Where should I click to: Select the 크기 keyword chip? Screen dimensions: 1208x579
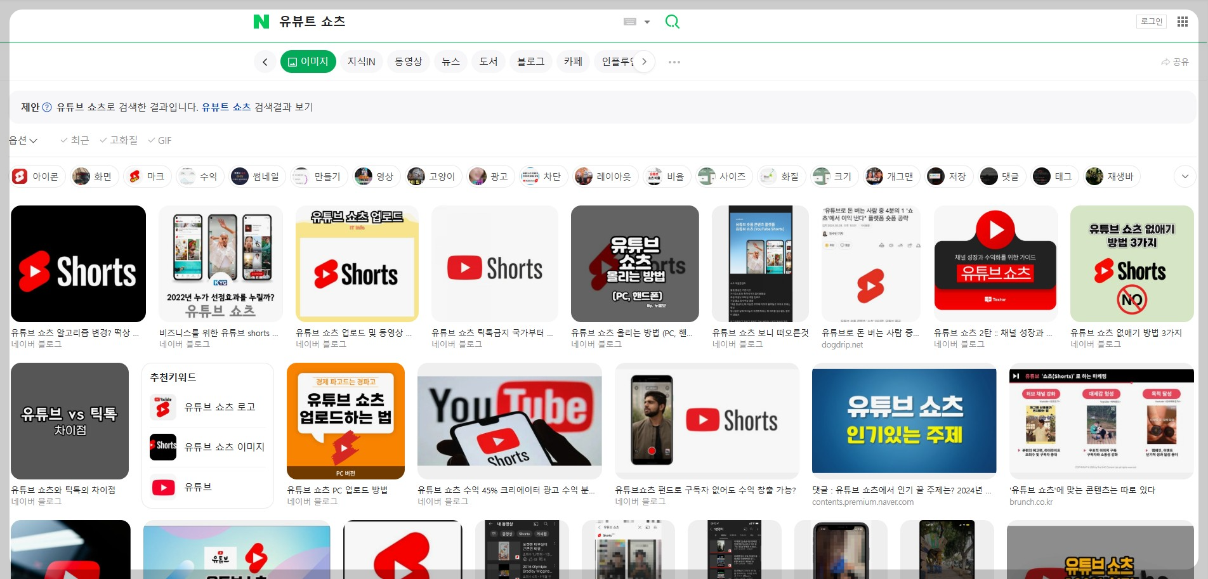pos(835,176)
